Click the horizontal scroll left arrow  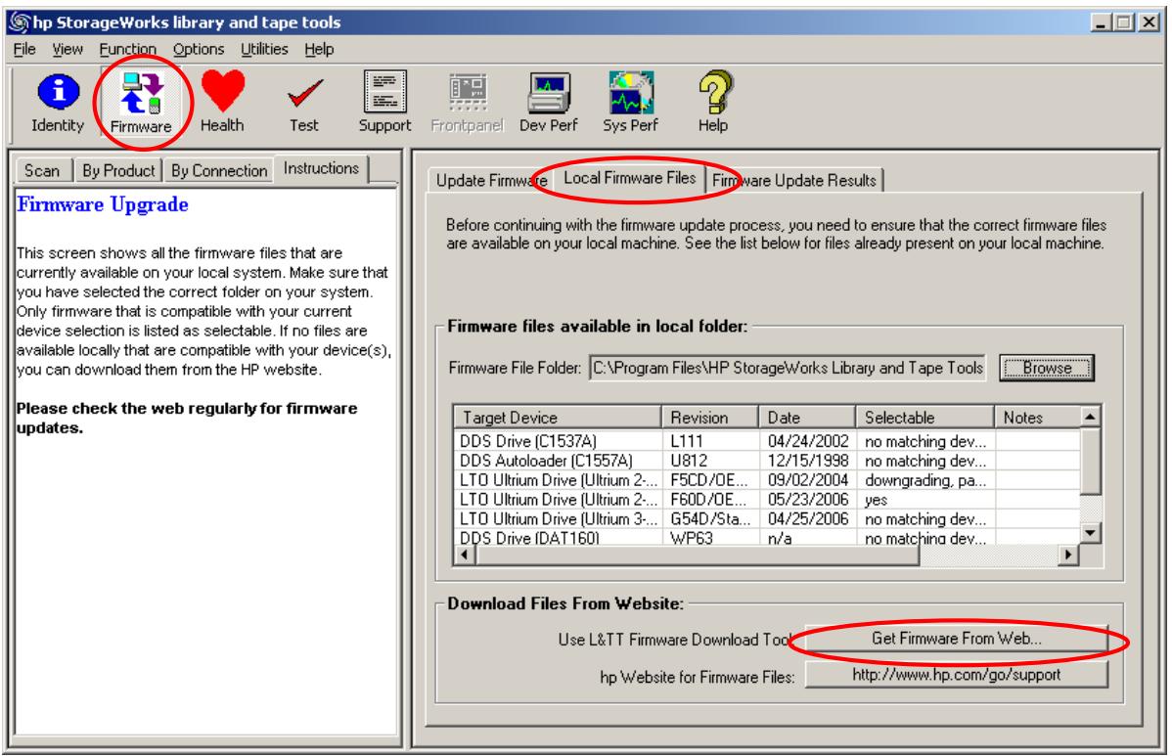coord(465,555)
